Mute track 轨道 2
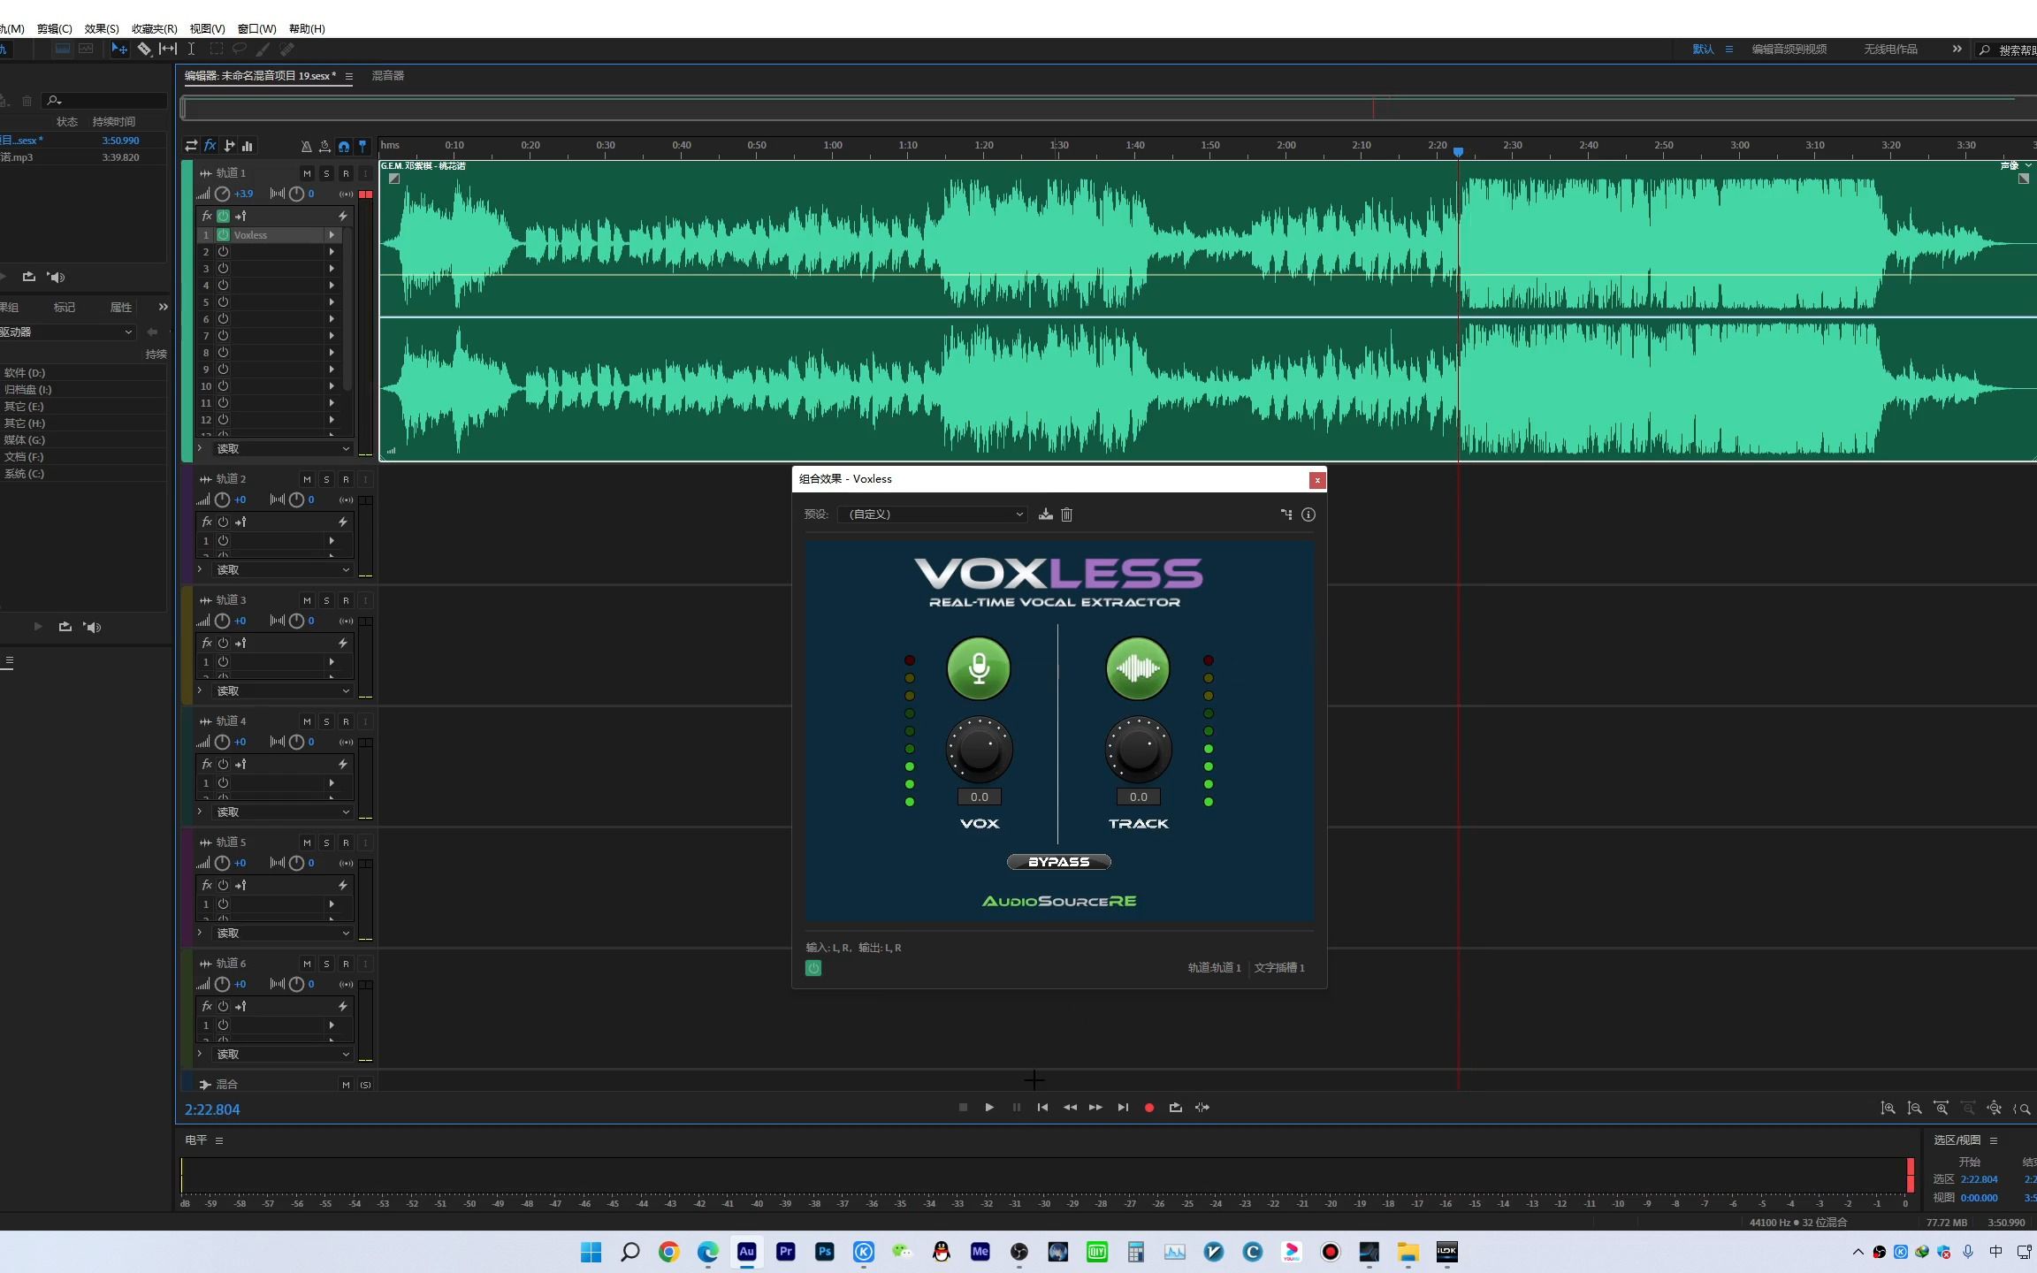 [307, 479]
